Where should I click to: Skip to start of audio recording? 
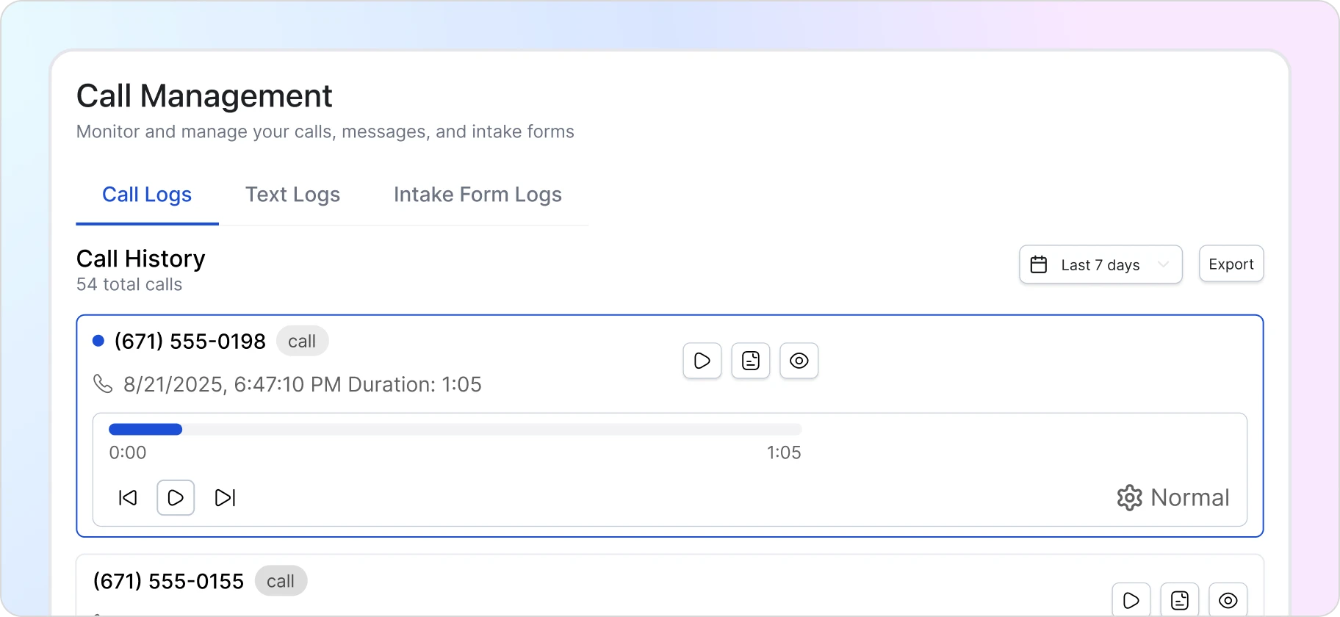(x=128, y=498)
